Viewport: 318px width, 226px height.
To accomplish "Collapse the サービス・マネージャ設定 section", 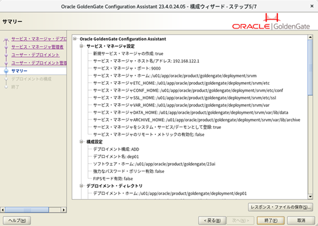I will (81, 46).
